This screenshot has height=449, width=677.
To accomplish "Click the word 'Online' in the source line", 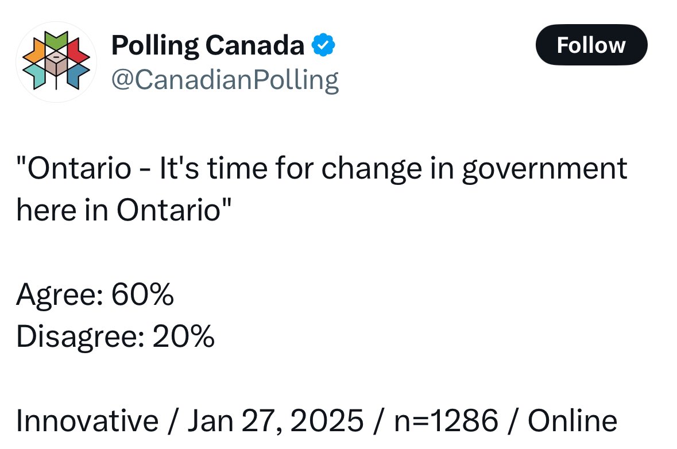I will tap(572, 420).
